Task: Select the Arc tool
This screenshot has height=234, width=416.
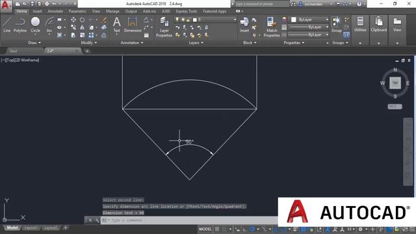Action: coord(49,25)
